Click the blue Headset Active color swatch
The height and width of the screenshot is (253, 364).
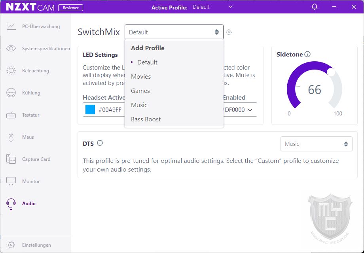[x=90, y=110]
